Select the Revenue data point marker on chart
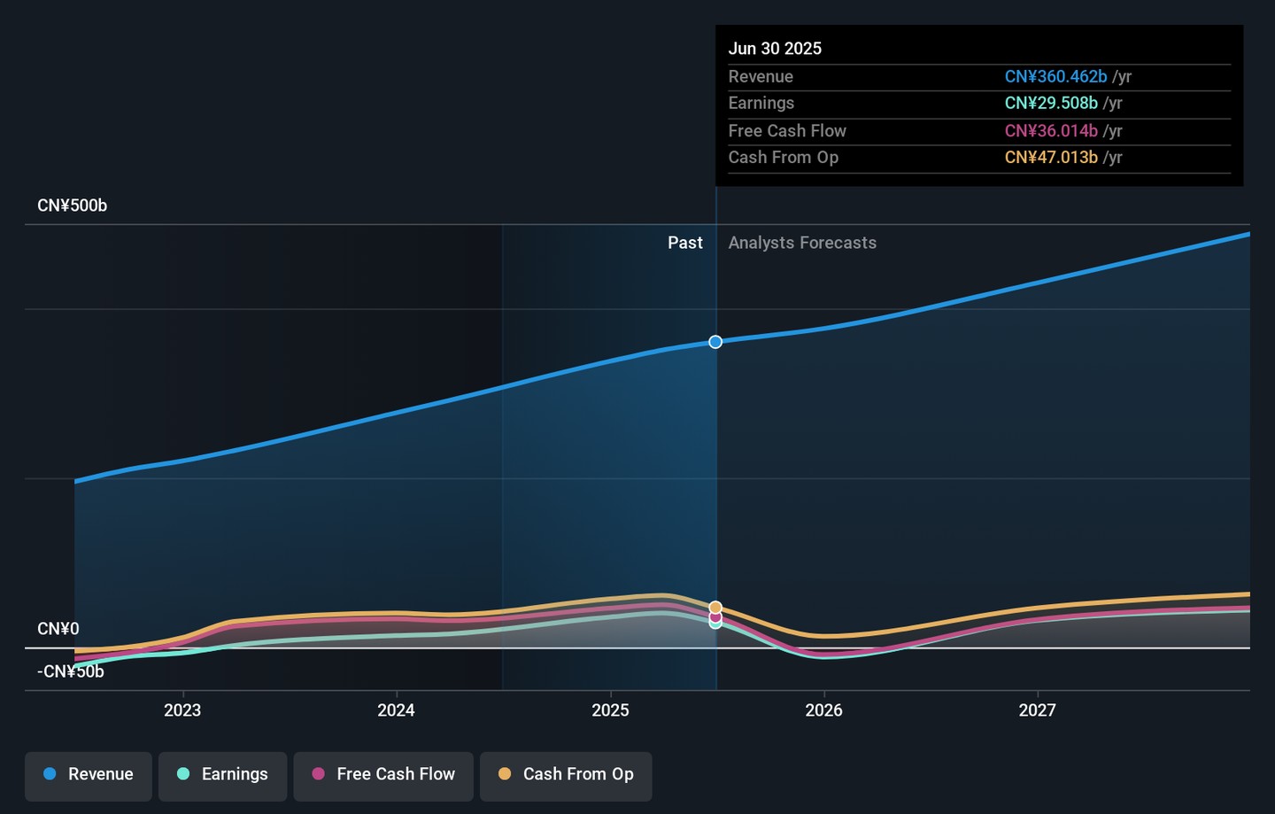1275x814 pixels. [715, 342]
